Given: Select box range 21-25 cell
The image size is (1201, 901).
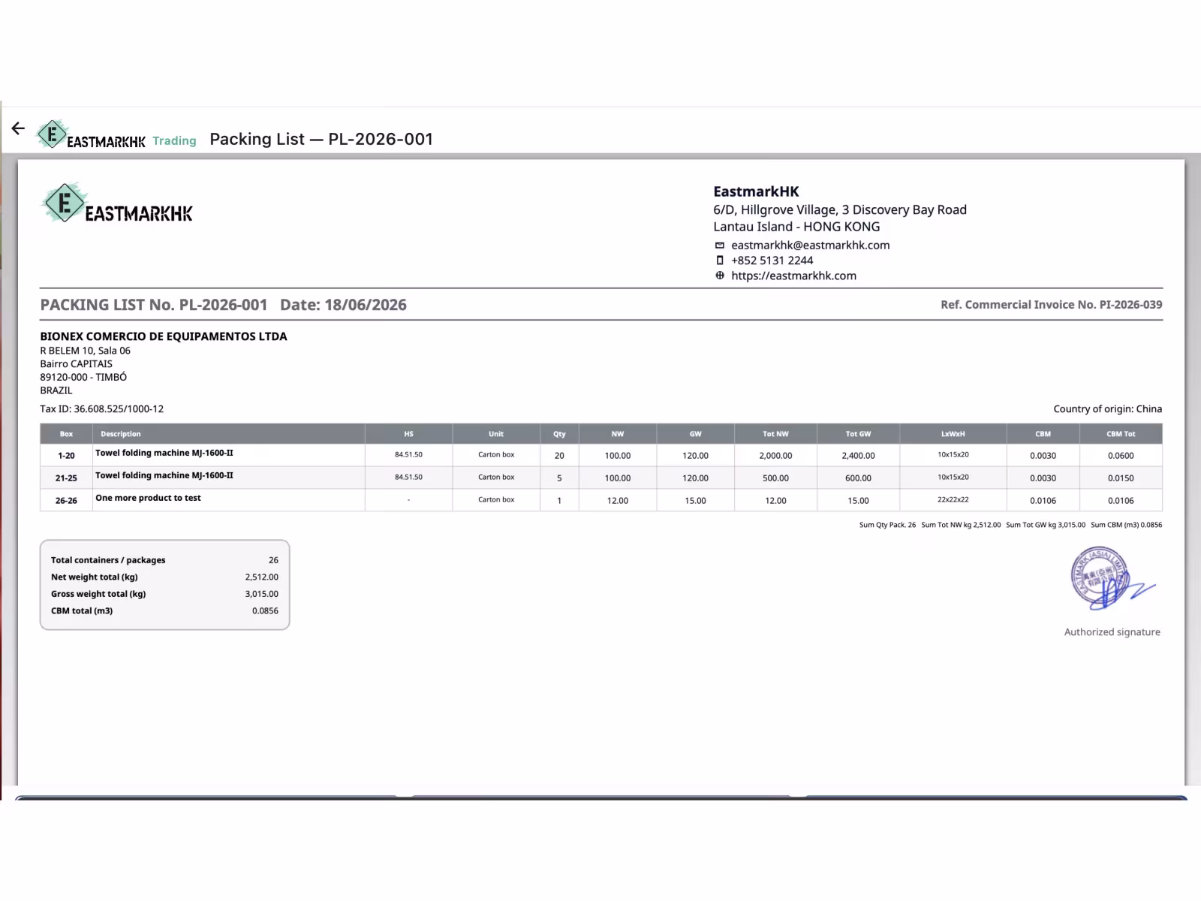Looking at the screenshot, I should [x=66, y=478].
